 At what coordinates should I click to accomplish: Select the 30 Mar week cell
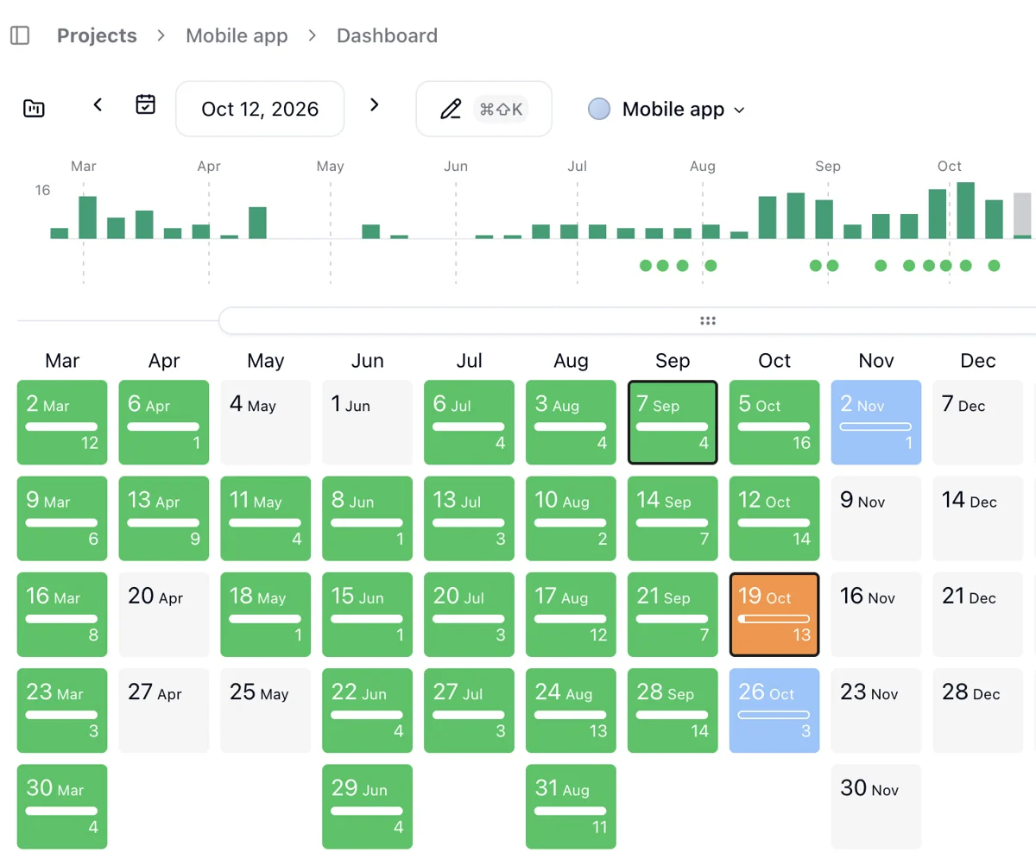[62, 805]
